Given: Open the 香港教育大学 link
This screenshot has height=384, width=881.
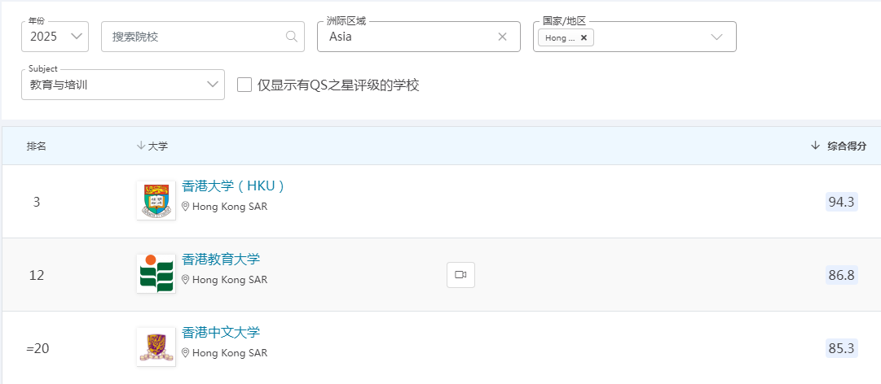Looking at the screenshot, I should (221, 260).
